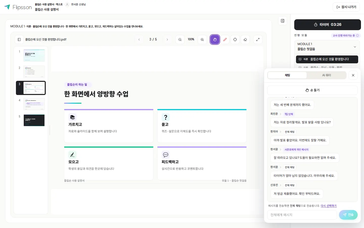364x228 pixels.
Task: Open page 1 thumbnail
Action: (x=34, y=55)
